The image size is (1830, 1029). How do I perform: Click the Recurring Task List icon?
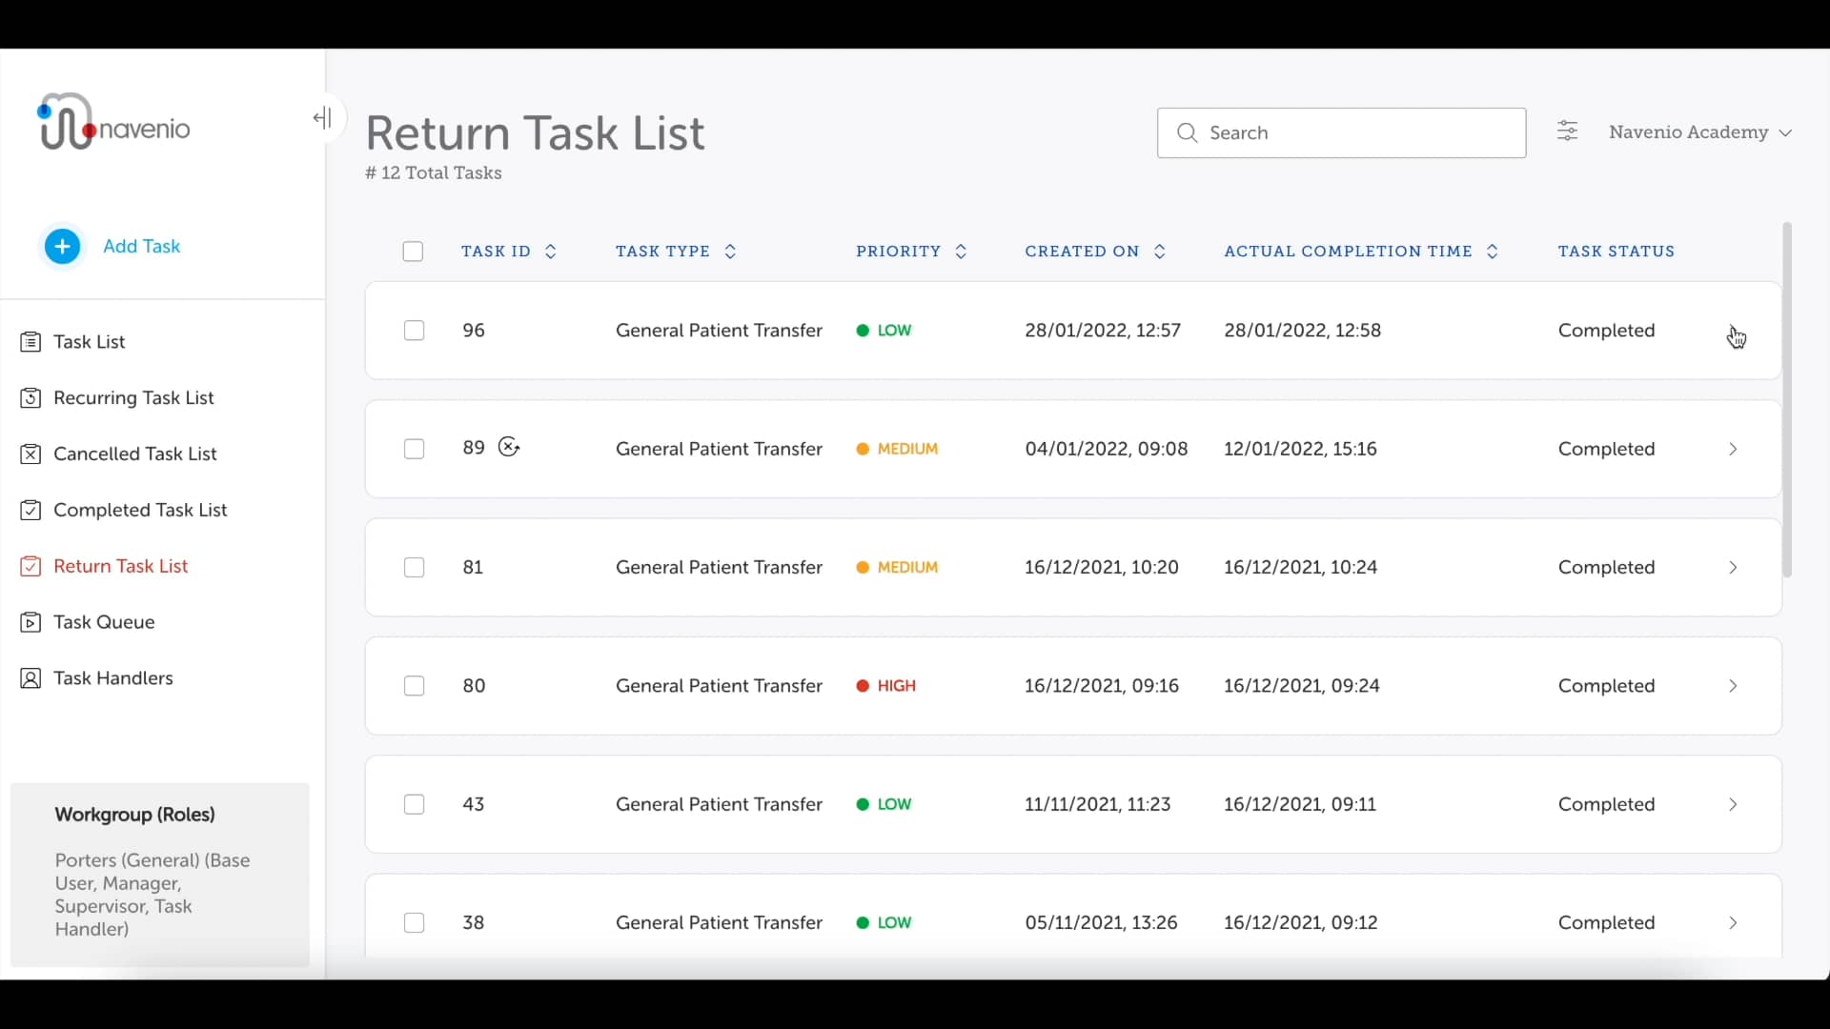click(30, 398)
